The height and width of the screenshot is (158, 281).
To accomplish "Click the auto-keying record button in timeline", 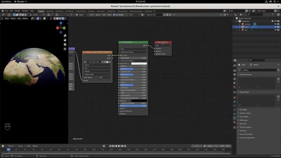I will (104, 146).
